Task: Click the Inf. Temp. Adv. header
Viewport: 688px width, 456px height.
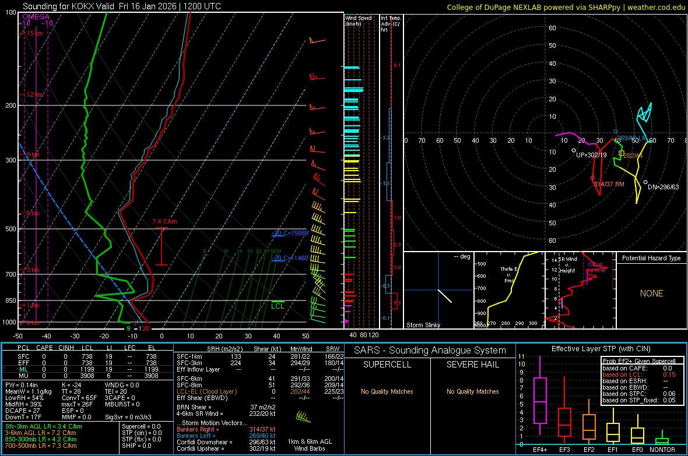Action: 390,24
